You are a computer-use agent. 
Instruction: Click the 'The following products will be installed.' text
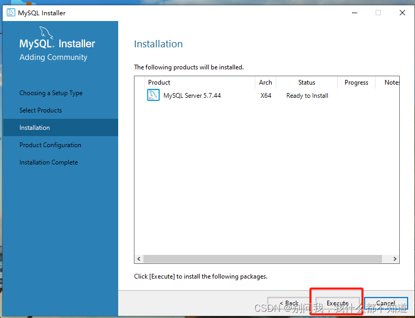click(189, 67)
